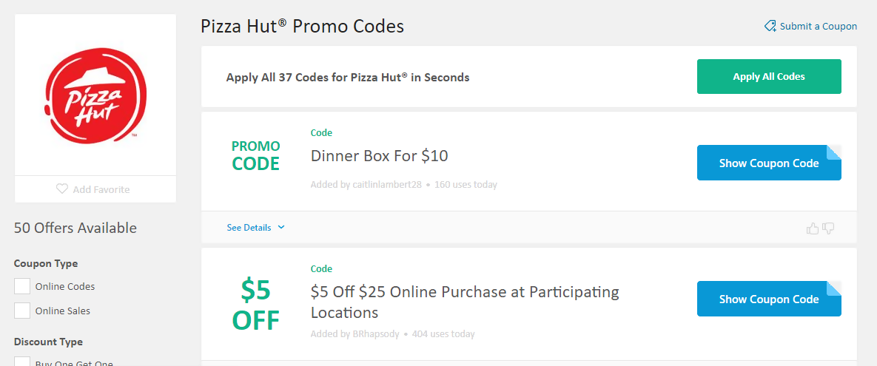877x366 pixels.
Task: Click the thumbs down icon on Dinner Box
Action: pos(828,228)
